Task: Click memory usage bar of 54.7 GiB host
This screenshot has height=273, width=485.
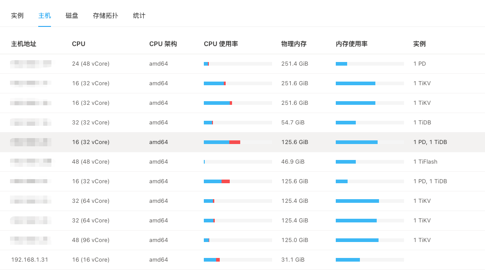Action: [369, 123]
